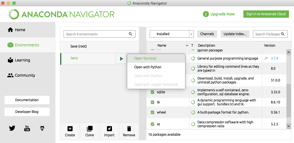Screen dimensions: 294x143
Task: Click status circle icon for tk row
Action: 193,102
